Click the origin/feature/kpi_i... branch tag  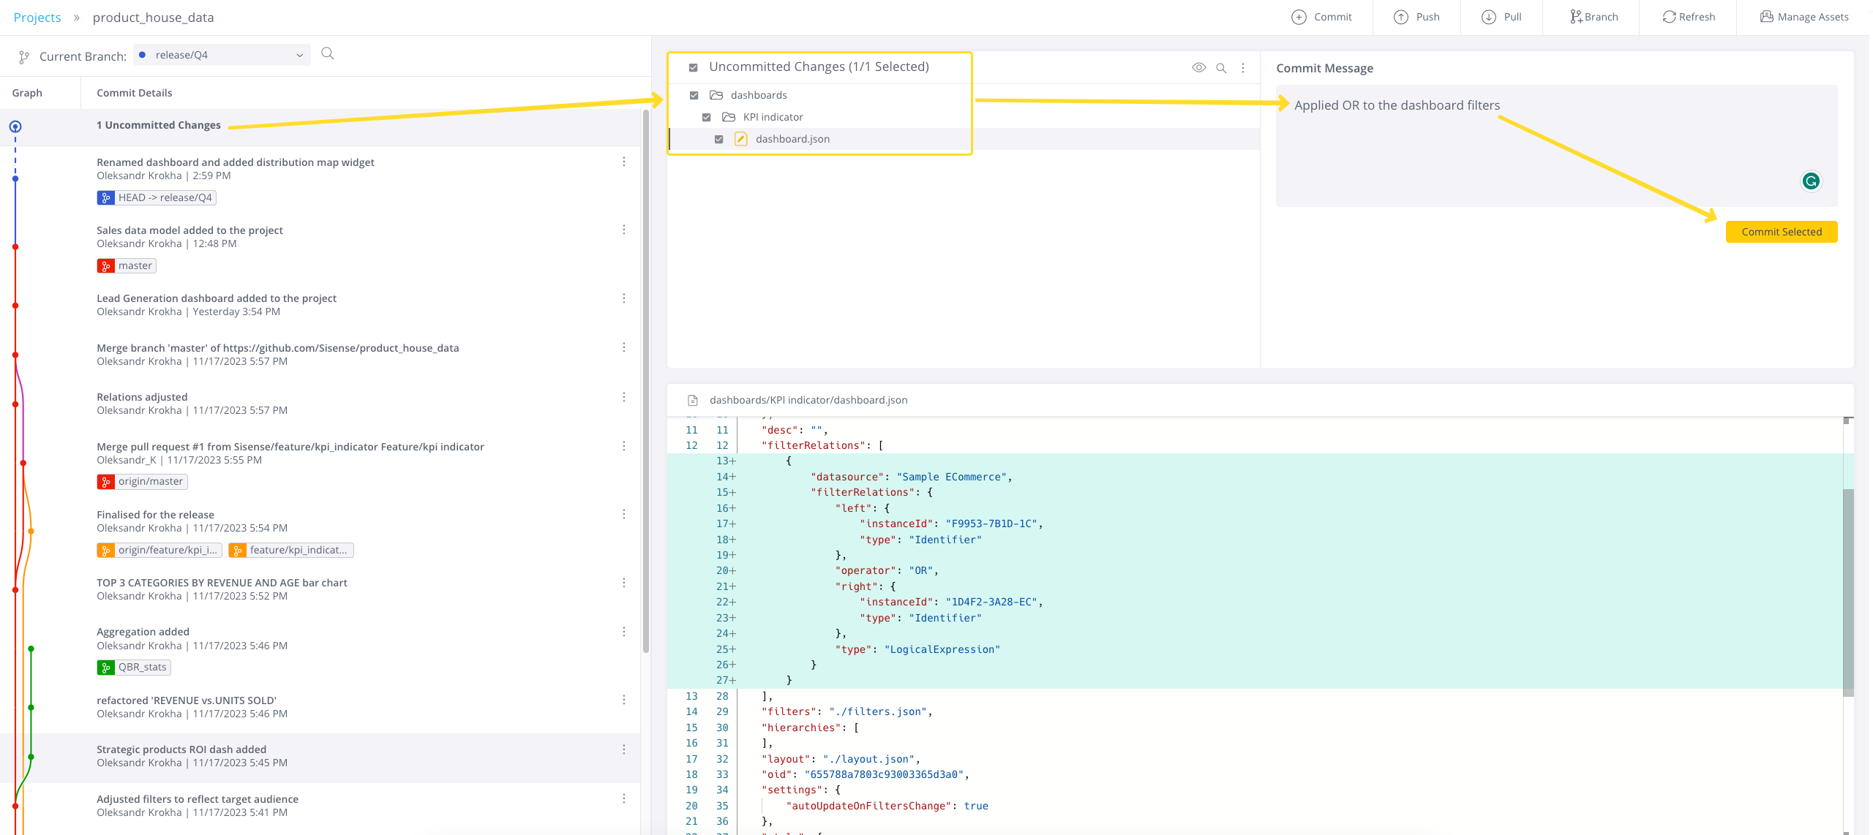point(159,550)
